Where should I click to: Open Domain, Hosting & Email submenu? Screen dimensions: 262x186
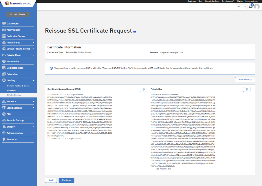tap(18, 86)
